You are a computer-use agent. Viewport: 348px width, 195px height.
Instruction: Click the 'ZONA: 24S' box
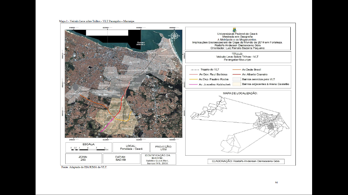(x=84, y=159)
